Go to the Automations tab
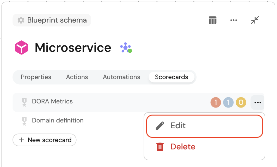 (121, 77)
